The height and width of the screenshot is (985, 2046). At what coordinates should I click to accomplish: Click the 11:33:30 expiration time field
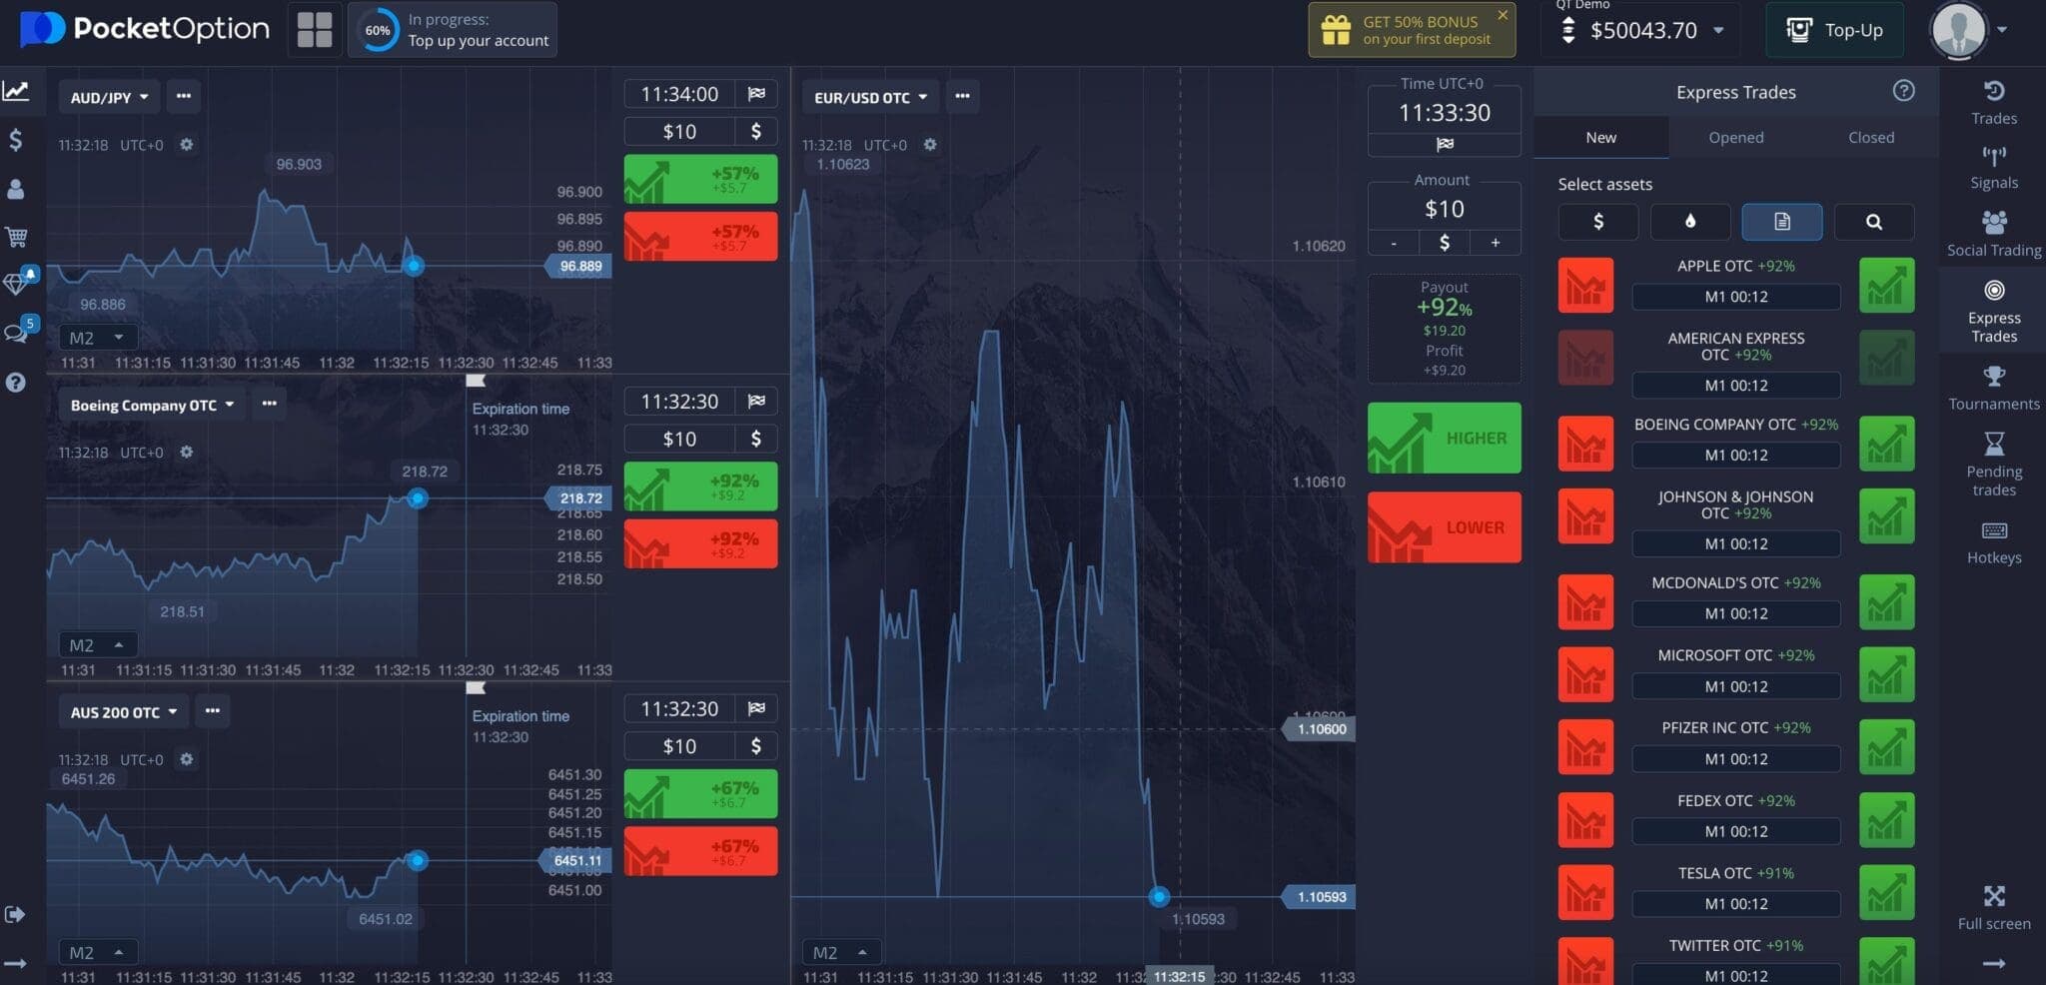[1444, 113]
